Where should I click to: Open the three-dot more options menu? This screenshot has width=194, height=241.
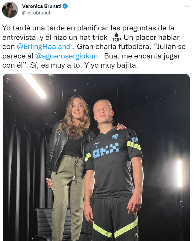click(x=187, y=6)
